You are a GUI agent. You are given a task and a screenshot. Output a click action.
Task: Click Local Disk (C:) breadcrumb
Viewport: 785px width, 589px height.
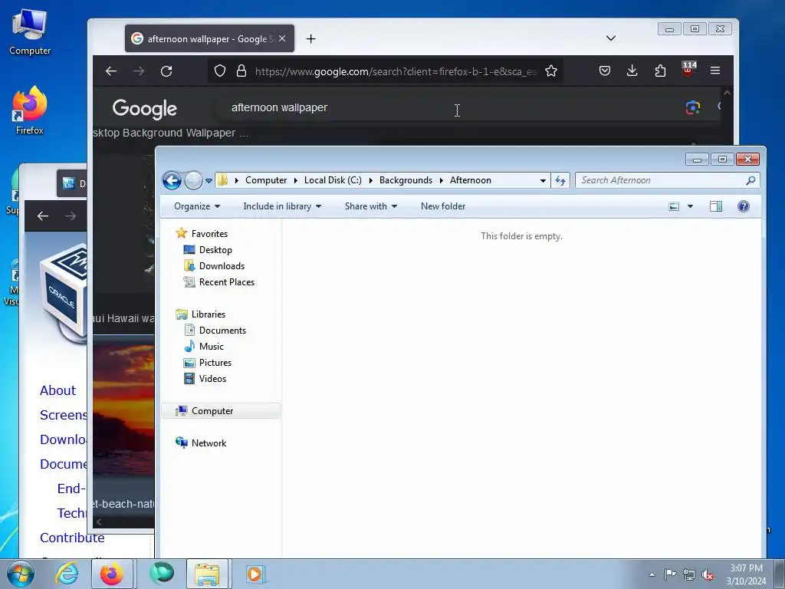tap(333, 180)
